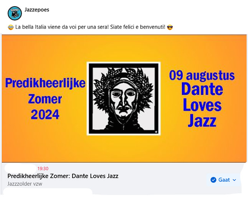Click the '09 augustus' date on banner
248x200 pixels.
pyautogui.click(x=202, y=75)
